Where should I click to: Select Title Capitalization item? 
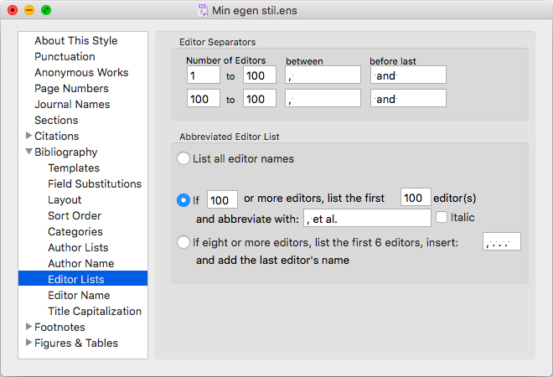[x=95, y=311]
